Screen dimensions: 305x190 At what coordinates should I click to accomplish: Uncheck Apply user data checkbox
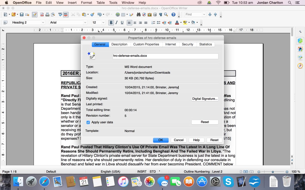point(88,122)
